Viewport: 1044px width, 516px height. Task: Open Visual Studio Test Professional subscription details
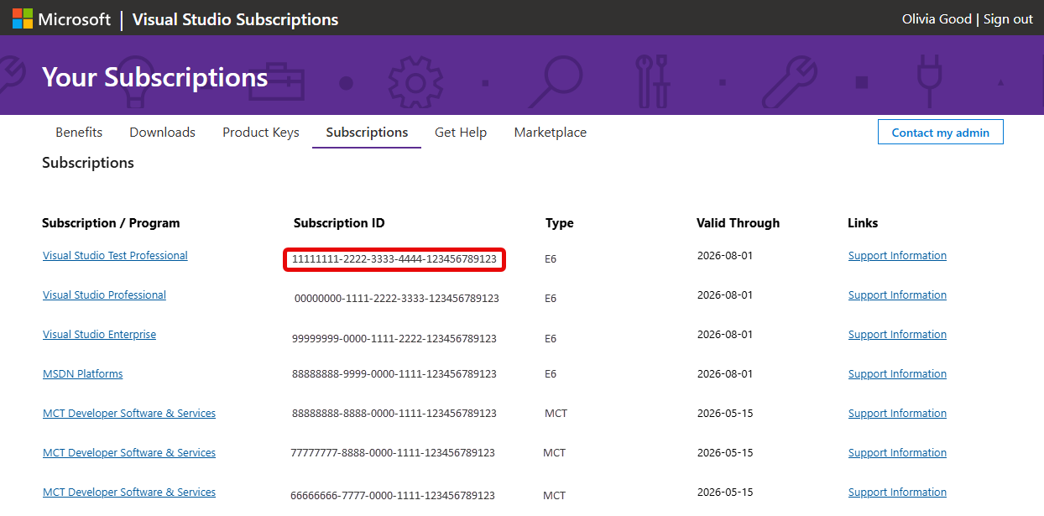(x=115, y=255)
